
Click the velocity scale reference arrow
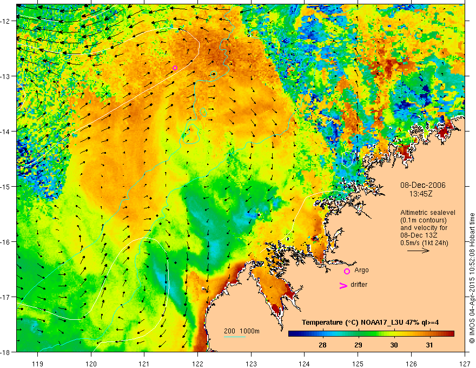[418, 251]
